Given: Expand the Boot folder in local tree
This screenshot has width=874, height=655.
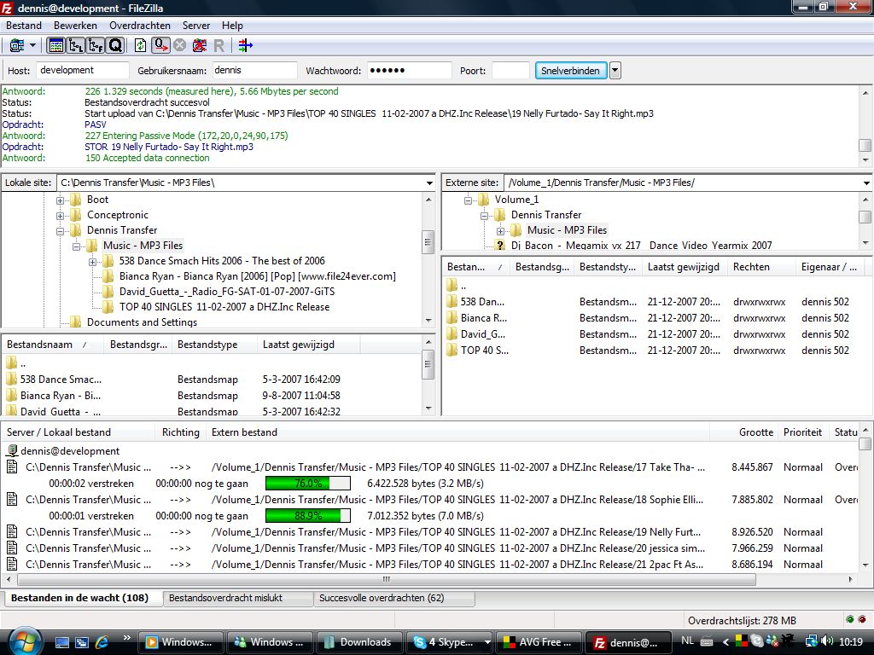Looking at the screenshot, I should click(x=61, y=200).
